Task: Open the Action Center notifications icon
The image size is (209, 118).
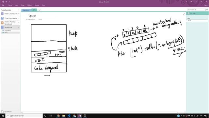Action: (205, 116)
